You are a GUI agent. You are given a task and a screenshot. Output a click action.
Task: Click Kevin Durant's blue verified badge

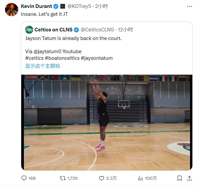click(x=56, y=6)
